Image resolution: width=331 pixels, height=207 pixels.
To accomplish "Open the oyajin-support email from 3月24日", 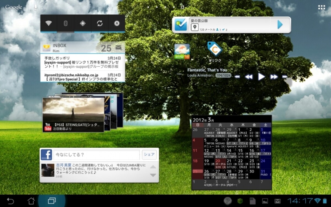I will click(x=82, y=62).
